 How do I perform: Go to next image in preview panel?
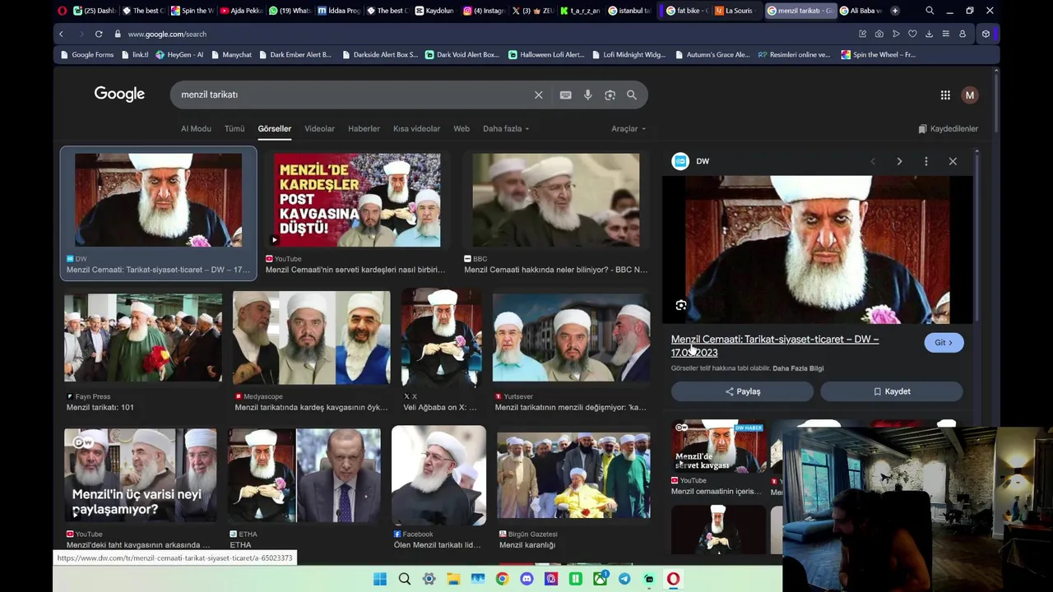pos(899,161)
